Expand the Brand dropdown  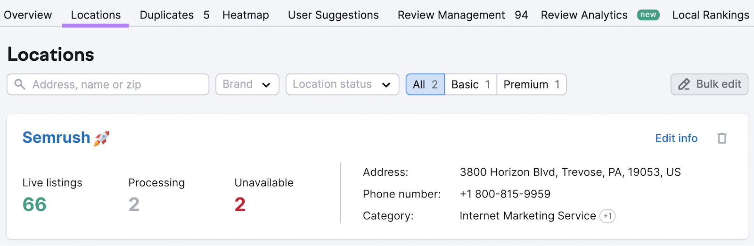[x=247, y=84]
